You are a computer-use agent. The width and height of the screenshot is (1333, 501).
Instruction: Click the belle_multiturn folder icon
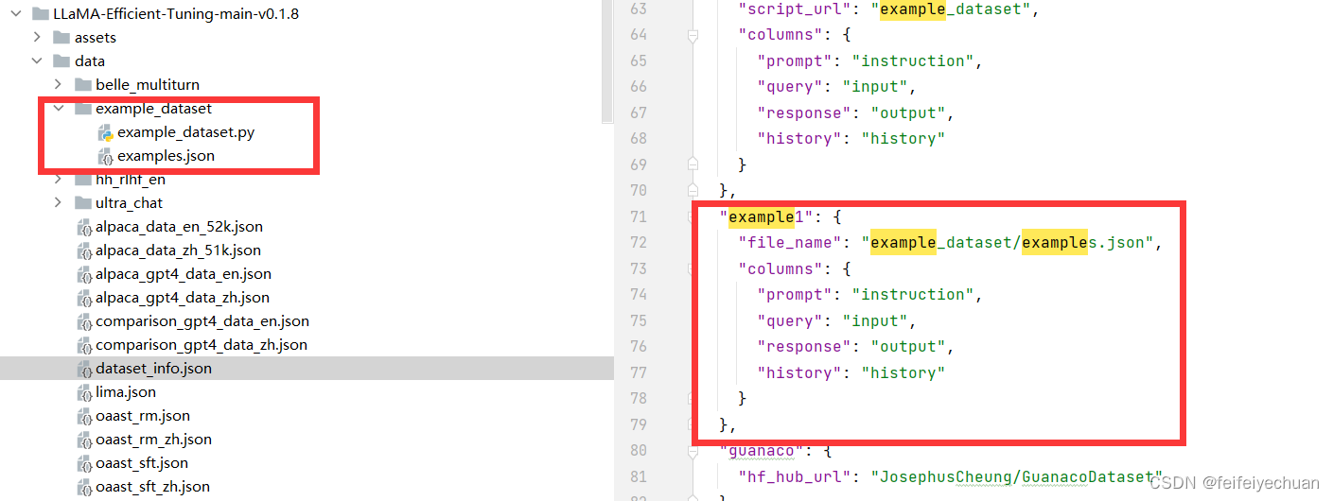[82, 85]
